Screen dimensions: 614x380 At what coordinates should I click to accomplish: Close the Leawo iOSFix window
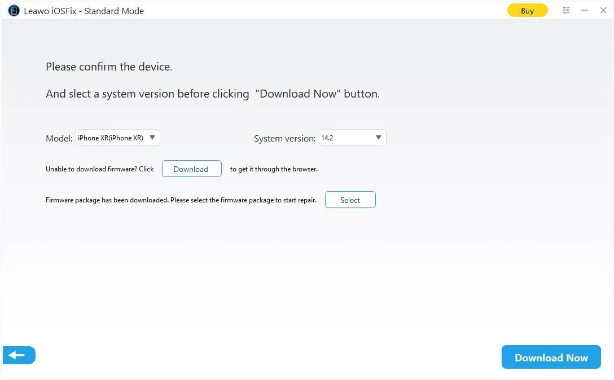pyautogui.click(x=603, y=11)
